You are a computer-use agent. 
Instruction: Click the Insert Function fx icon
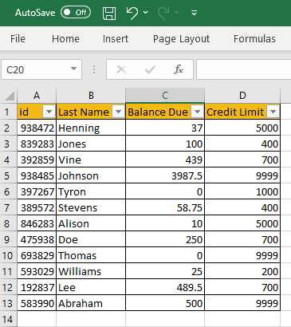coord(179,69)
